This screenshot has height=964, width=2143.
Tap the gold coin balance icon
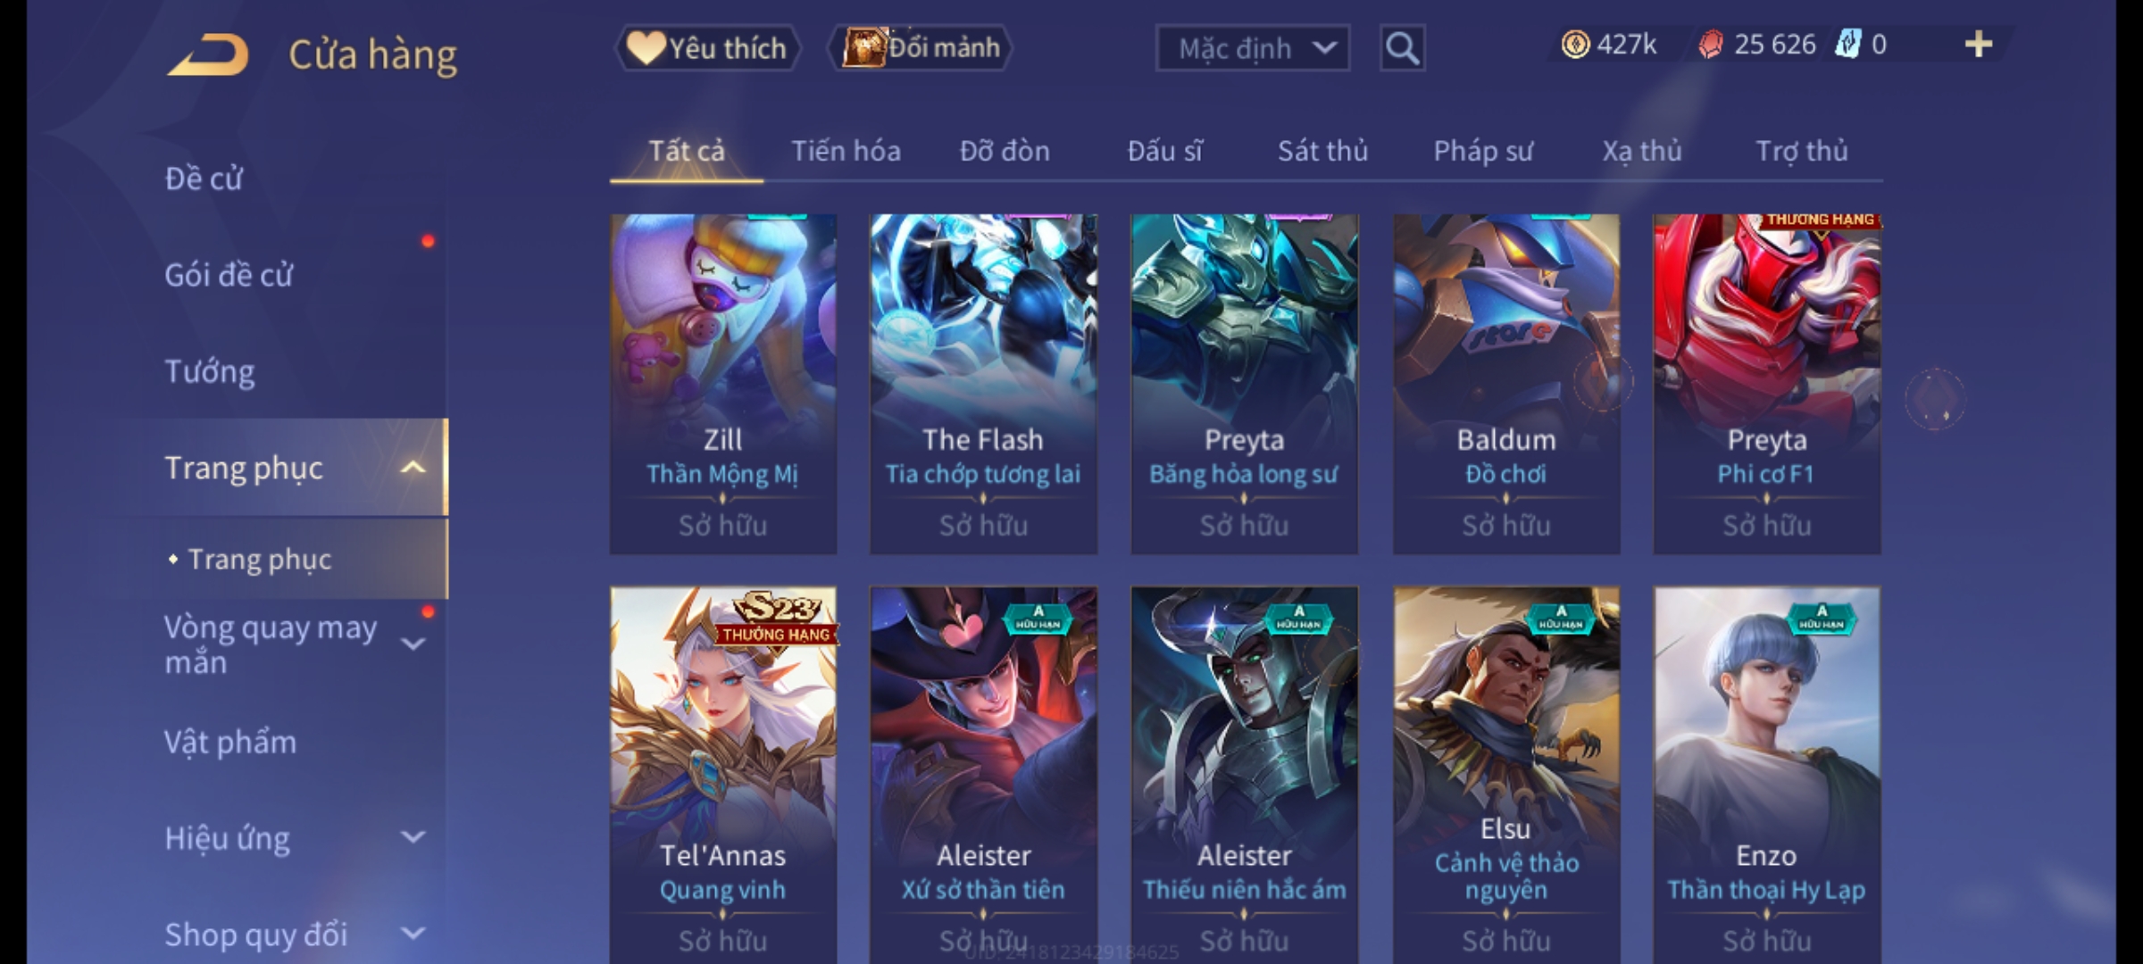pyautogui.click(x=1575, y=45)
